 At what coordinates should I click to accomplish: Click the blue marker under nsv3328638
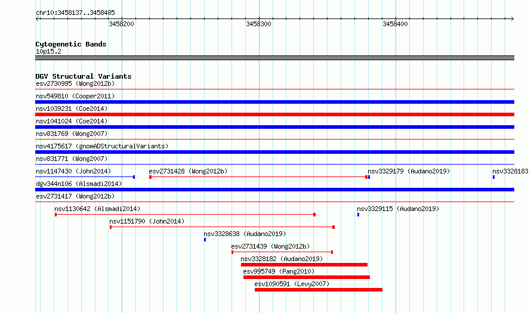click(205, 240)
